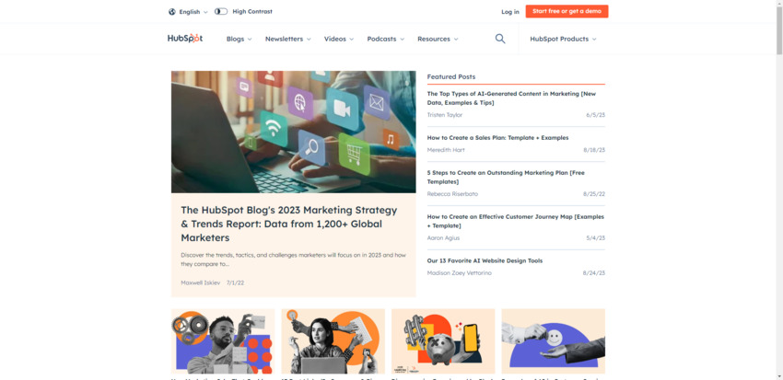Image resolution: width=783 pixels, height=380 pixels.
Task: Open the 2023 Marketing Strategy & Trends Report headline
Action: (x=289, y=224)
